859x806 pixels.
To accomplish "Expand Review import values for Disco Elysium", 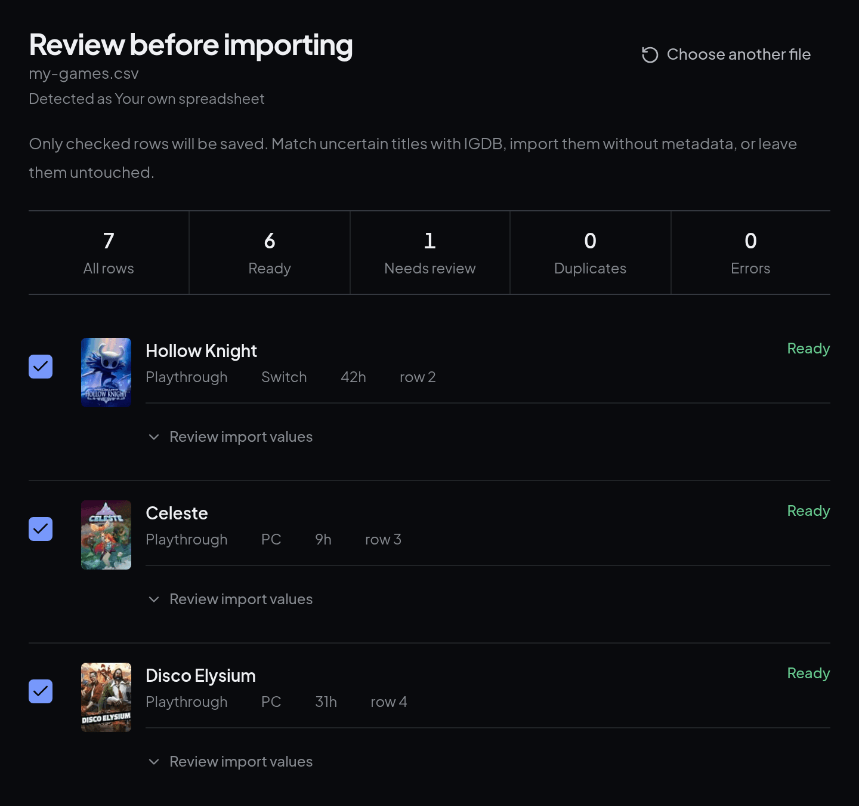I will coord(230,762).
